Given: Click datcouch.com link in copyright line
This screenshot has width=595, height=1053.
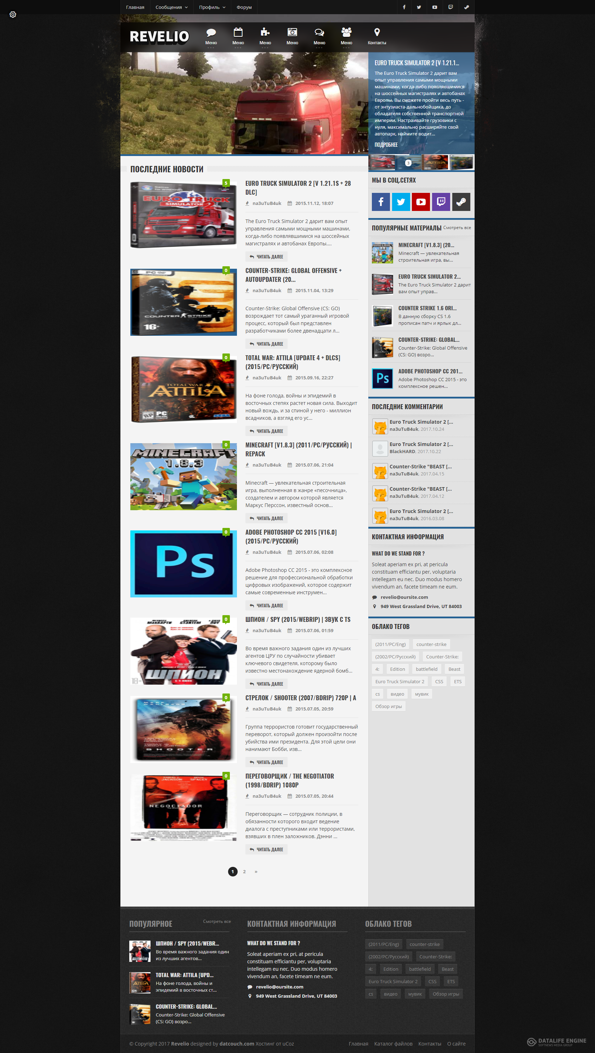Looking at the screenshot, I should point(237,1043).
